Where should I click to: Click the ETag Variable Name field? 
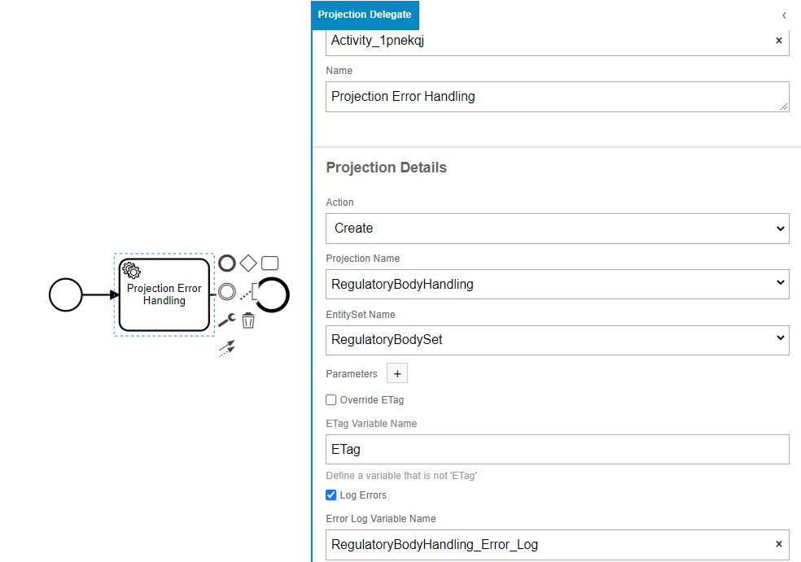(x=558, y=449)
